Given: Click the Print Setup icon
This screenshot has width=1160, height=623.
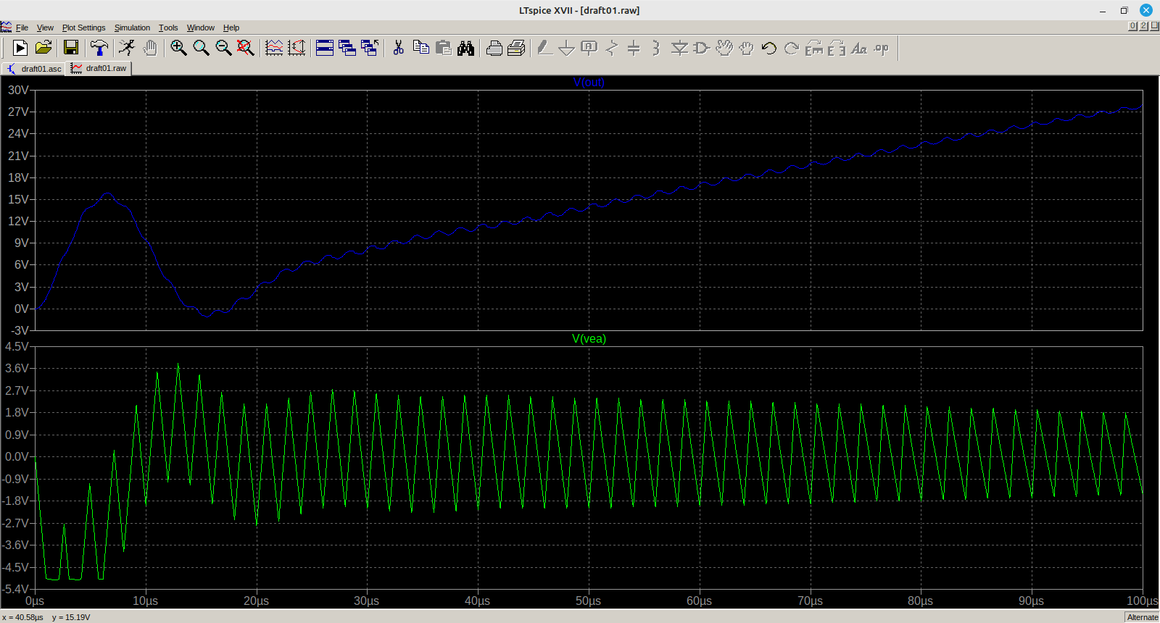Looking at the screenshot, I should pos(517,48).
